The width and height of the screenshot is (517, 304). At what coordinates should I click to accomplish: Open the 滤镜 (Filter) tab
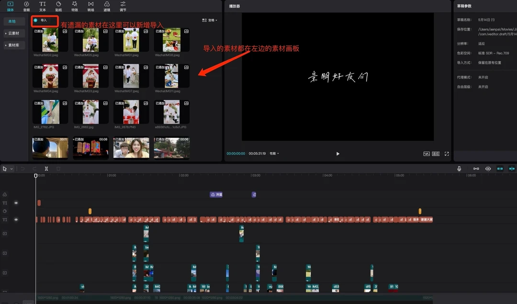tap(107, 6)
